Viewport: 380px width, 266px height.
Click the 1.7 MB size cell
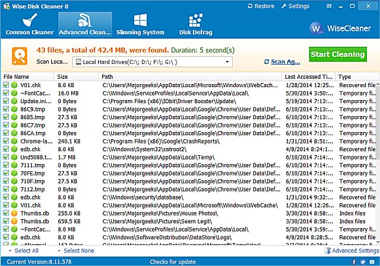click(x=66, y=157)
